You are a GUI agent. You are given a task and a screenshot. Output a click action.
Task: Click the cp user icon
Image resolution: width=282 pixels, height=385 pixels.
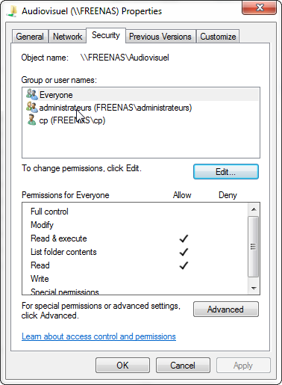[x=32, y=120]
